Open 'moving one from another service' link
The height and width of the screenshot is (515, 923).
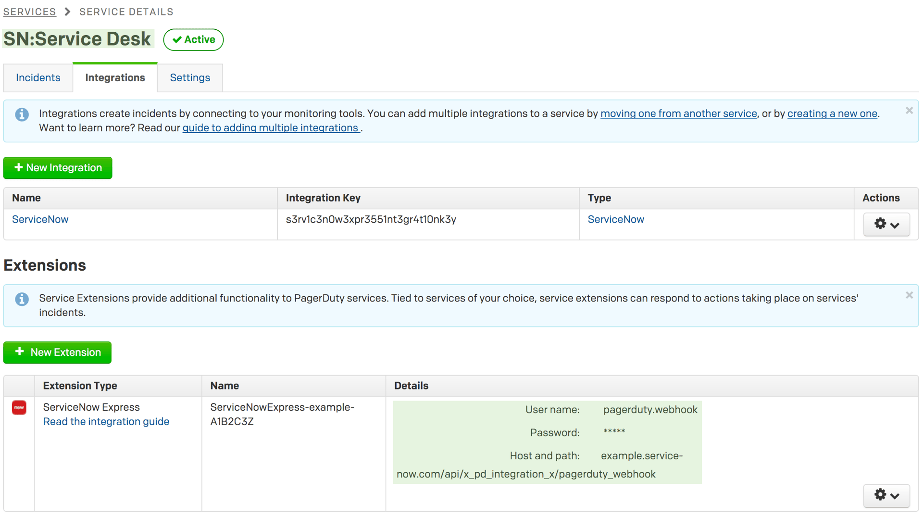pyautogui.click(x=678, y=113)
